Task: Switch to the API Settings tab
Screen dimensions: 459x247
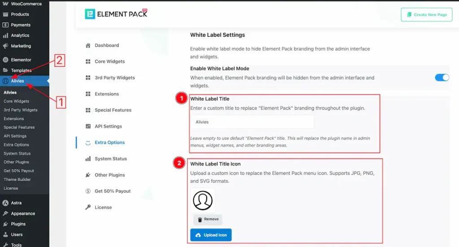Action: click(108, 126)
